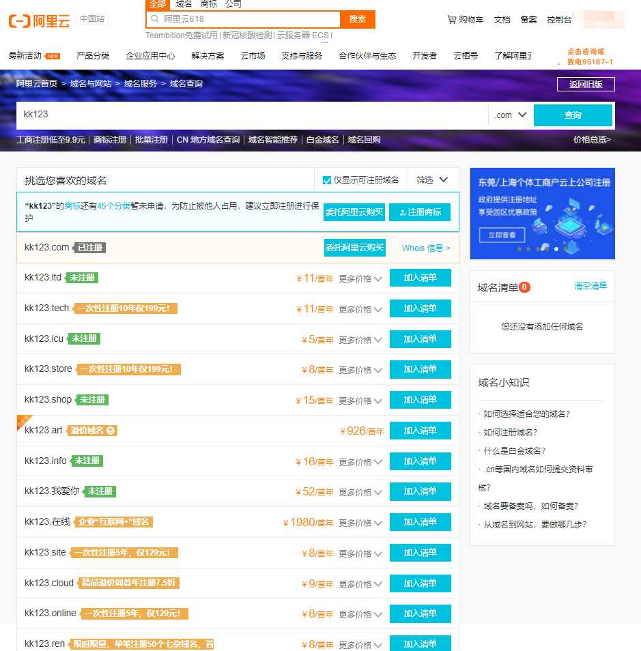
Task: Expand 更多价格 for kk123.icu
Action: pyautogui.click(x=360, y=340)
